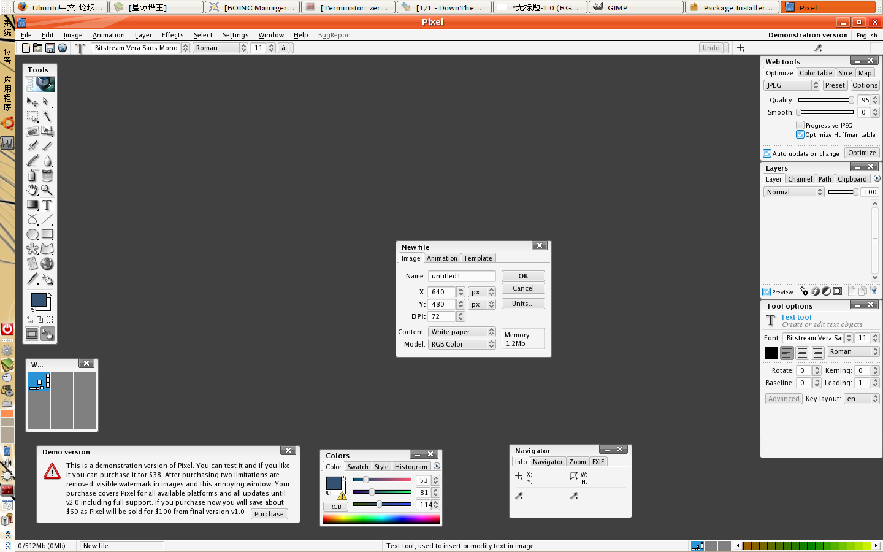Choose the rectangular selection tool
The image size is (883, 552).
(x=32, y=116)
